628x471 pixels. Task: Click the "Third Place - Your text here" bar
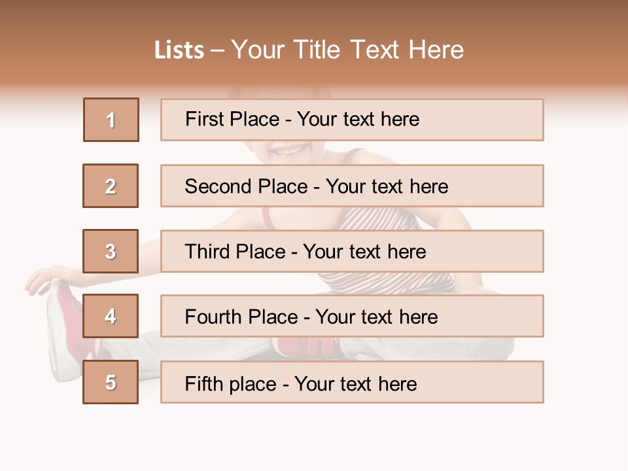pos(352,251)
